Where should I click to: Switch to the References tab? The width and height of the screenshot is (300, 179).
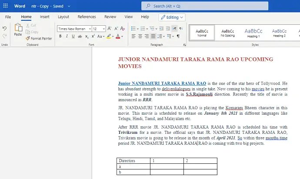coord(87,17)
